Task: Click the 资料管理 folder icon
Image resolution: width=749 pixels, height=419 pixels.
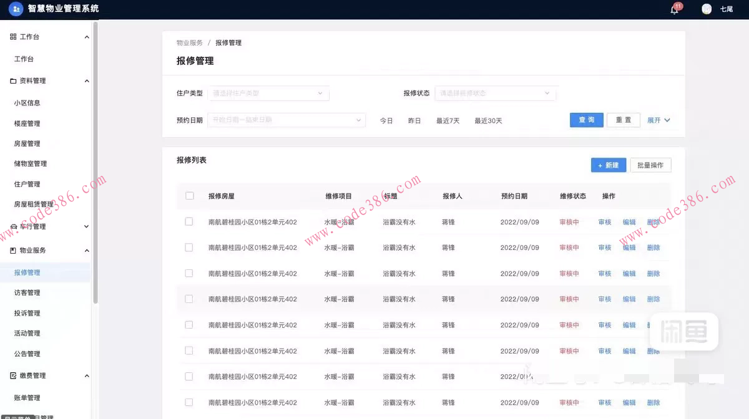Action: coord(14,80)
